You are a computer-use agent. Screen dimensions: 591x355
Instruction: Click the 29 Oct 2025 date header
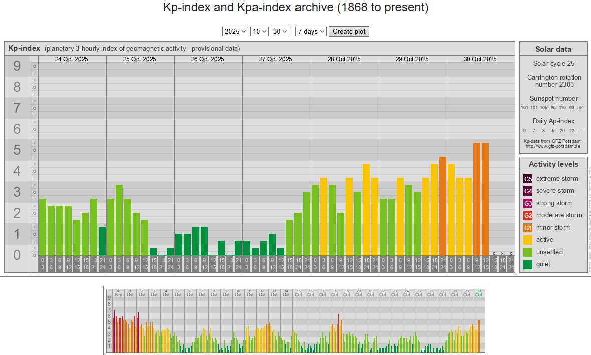[412, 59]
